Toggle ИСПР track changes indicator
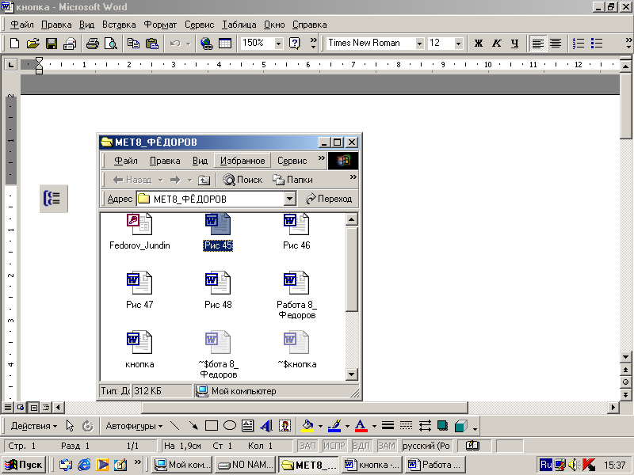 pos(334,446)
